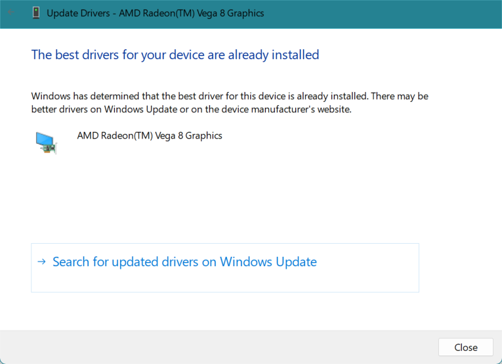This screenshot has width=502, height=364.
Task: Click the Close button
Action: tap(465, 347)
